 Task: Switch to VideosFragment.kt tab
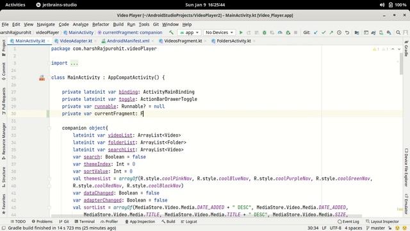pyautogui.click(x=183, y=41)
